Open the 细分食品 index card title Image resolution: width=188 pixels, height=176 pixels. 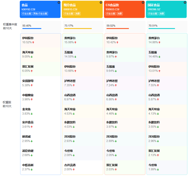pyautogui.click(x=70, y=5)
